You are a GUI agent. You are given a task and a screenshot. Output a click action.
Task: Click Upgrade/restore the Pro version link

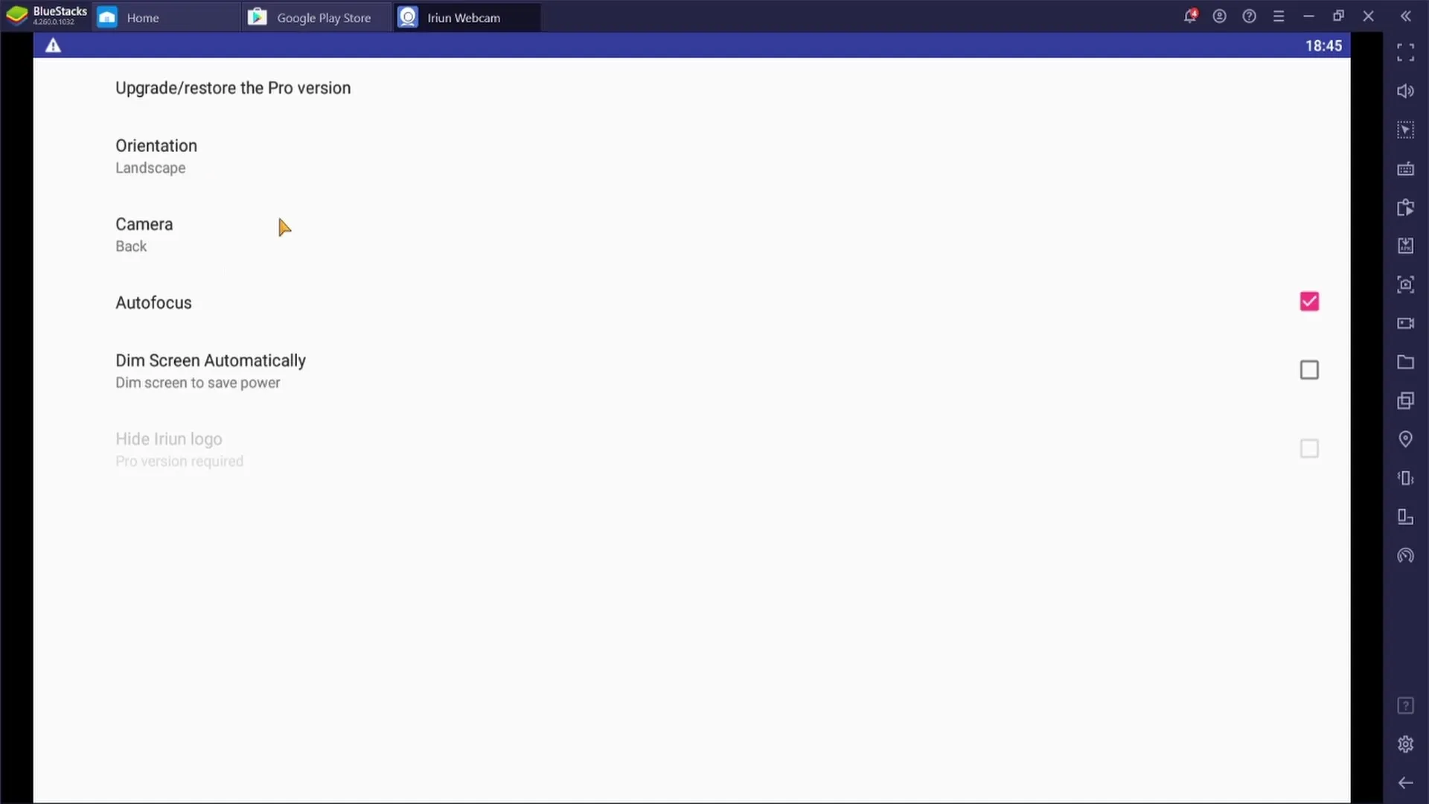[x=233, y=87]
